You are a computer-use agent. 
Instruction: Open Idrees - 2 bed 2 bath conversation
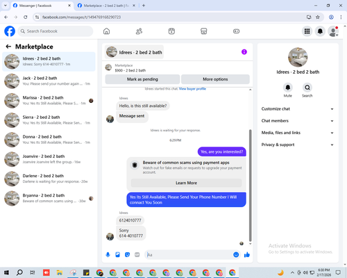[x=49, y=61]
